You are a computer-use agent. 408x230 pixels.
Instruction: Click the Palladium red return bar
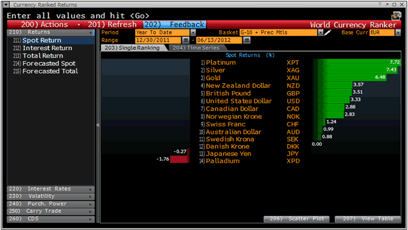[180, 159]
